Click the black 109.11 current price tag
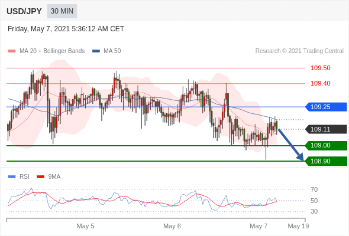Image resolution: width=349 pixels, height=236 pixels. click(326, 129)
